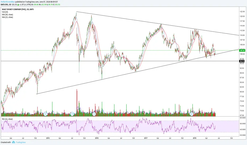
Task: Click the '60.0000' RSI axis label
Action: click(x=242, y=124)
